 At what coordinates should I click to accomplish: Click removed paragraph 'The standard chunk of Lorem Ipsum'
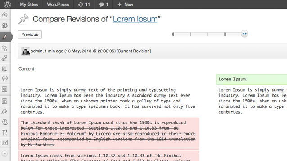click(109, 134)
